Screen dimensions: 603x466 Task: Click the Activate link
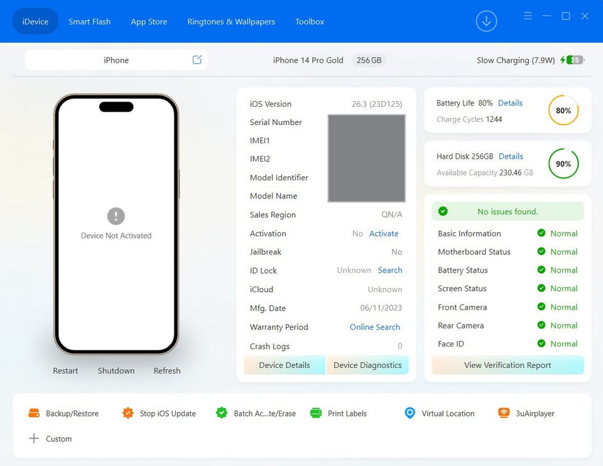tap(384, 234)
